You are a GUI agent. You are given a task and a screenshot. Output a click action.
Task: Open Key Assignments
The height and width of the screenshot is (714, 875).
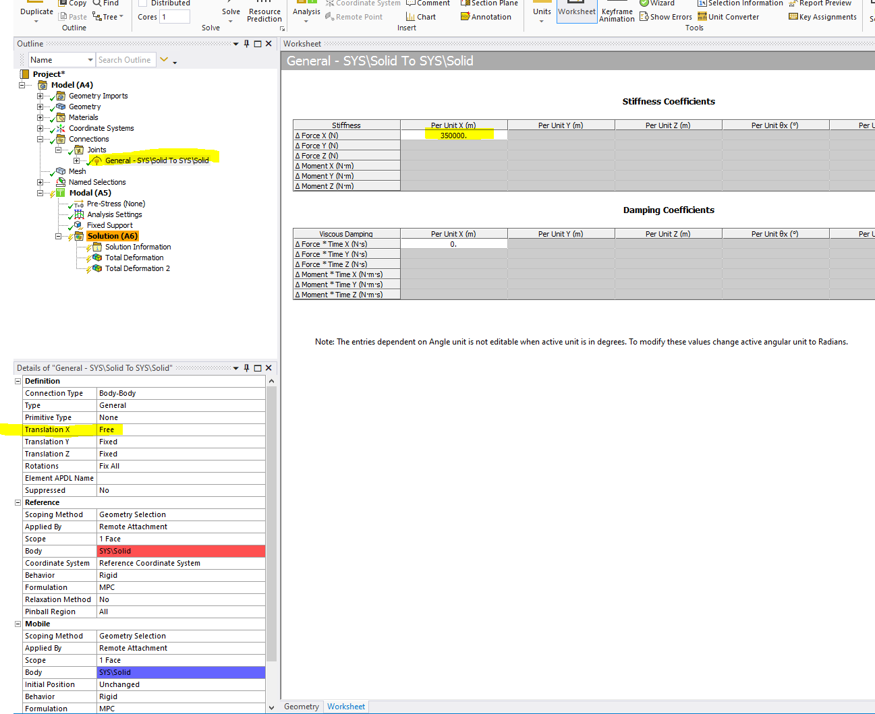[822, 17]
